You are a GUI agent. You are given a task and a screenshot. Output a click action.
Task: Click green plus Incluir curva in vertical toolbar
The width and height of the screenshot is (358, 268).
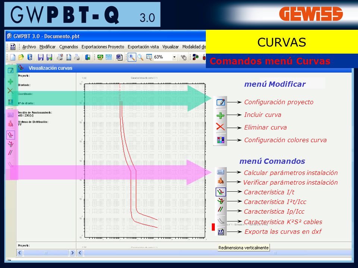(x=10, y=82)
